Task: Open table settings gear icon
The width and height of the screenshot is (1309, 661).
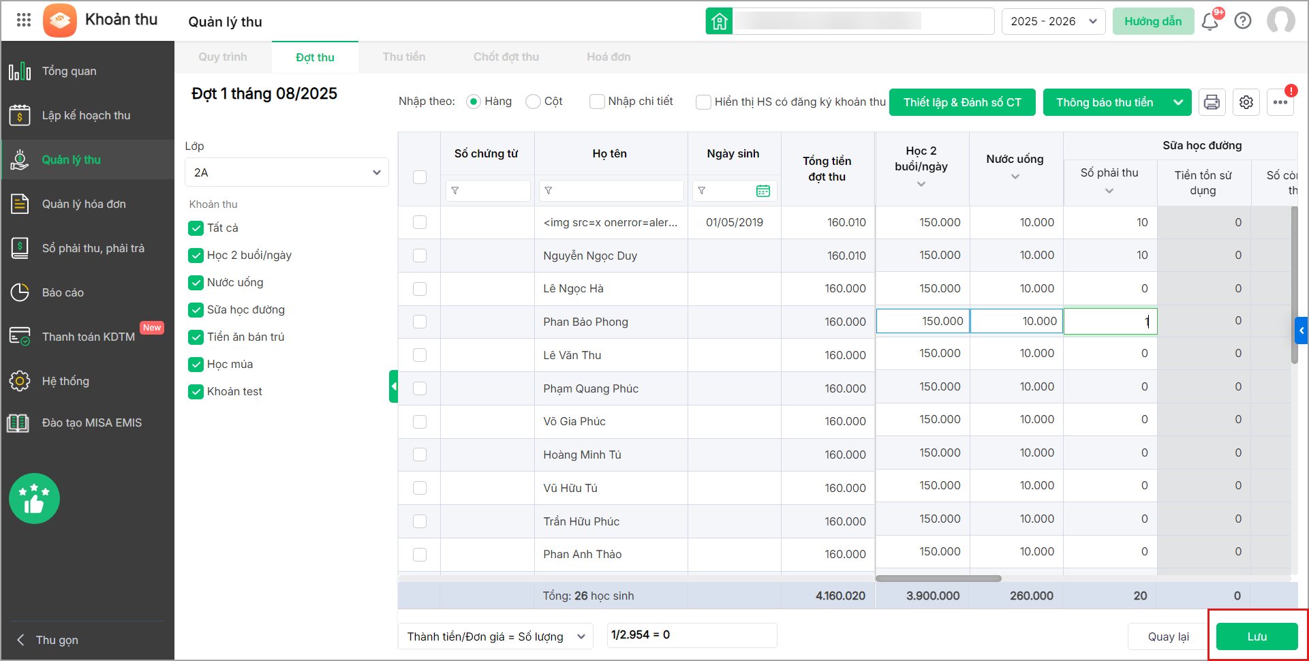Action: [1246, 102]
